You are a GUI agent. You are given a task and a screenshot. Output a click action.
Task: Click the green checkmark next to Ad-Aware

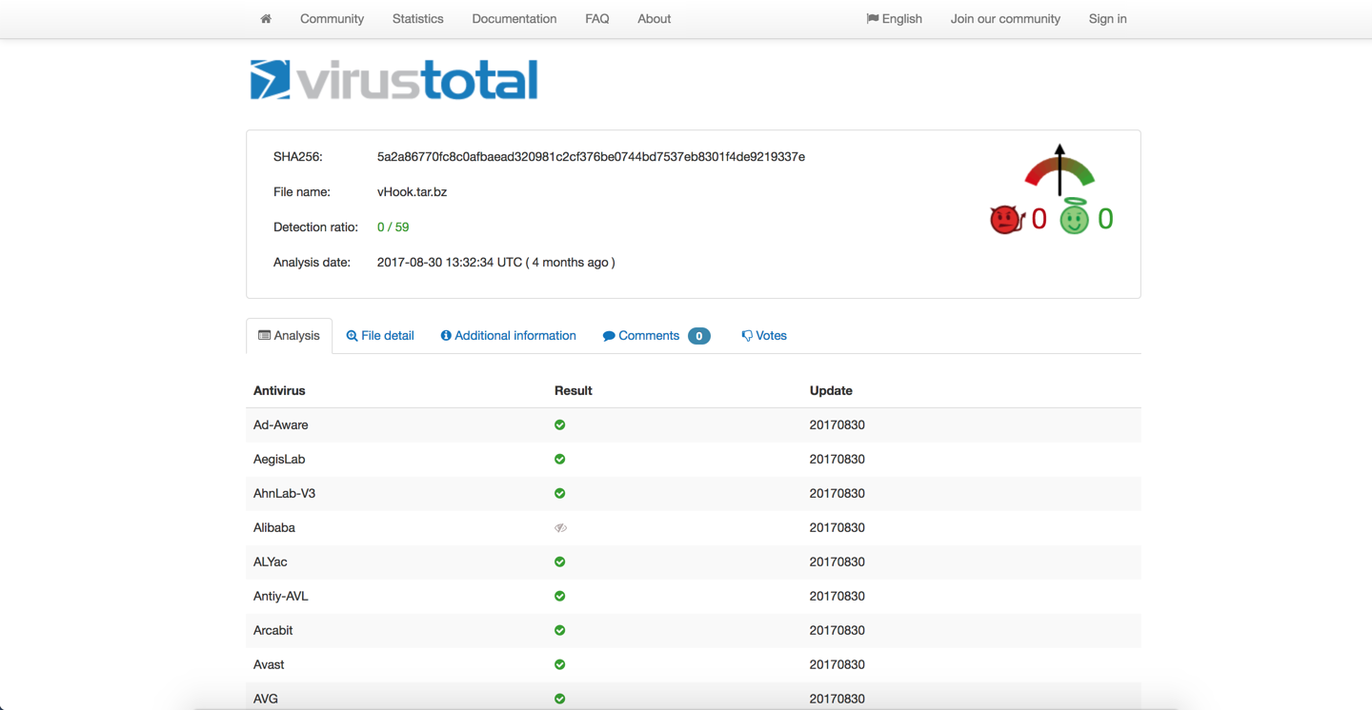559,424
